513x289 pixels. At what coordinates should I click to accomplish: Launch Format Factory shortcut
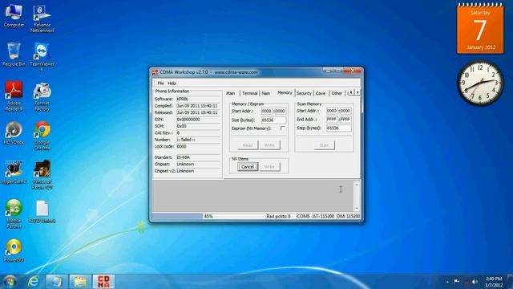pos(42,96)
